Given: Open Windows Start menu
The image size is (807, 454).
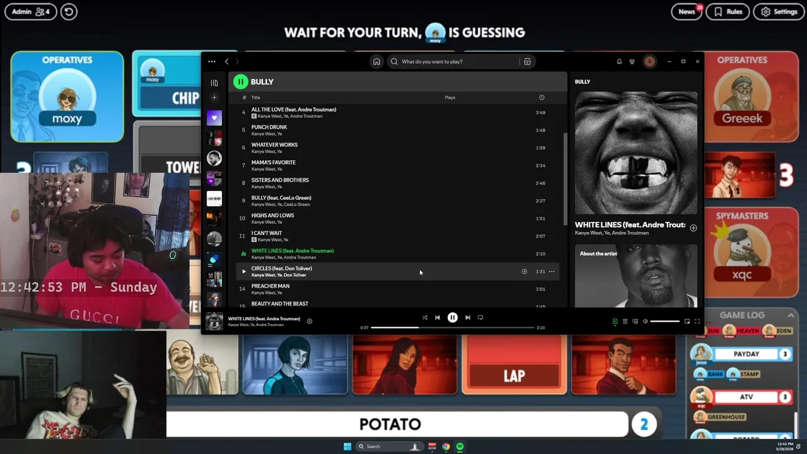Looking at the screenshot, I should coord(347,446).
